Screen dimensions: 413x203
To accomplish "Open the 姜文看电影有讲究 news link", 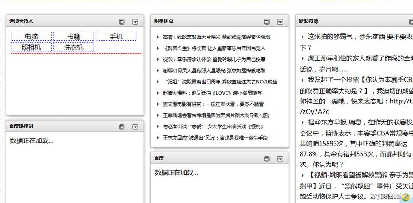I will point(213,104).
